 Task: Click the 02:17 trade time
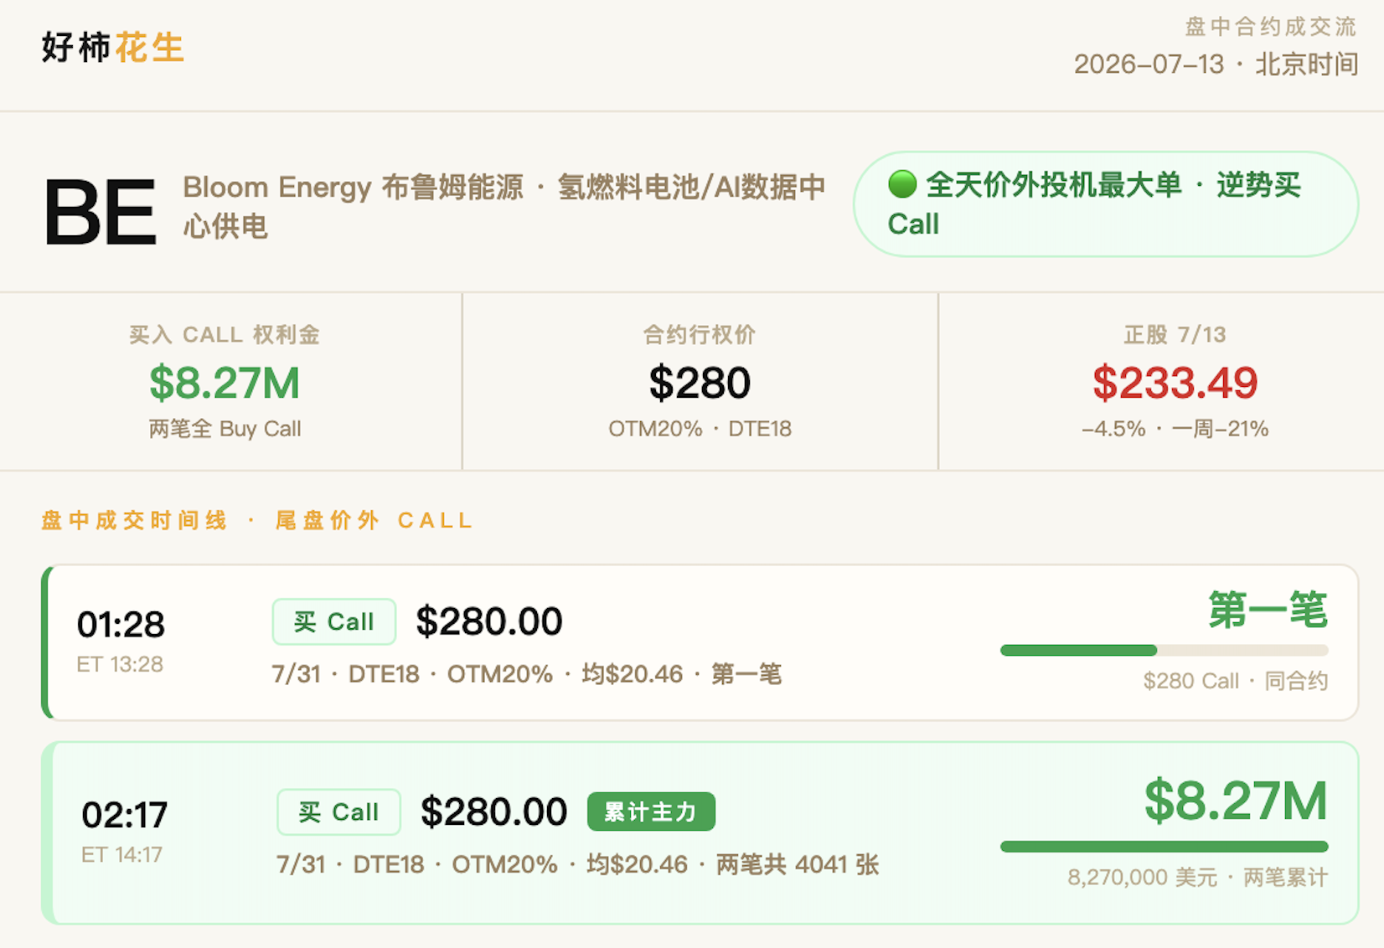[x=125, y=815]
